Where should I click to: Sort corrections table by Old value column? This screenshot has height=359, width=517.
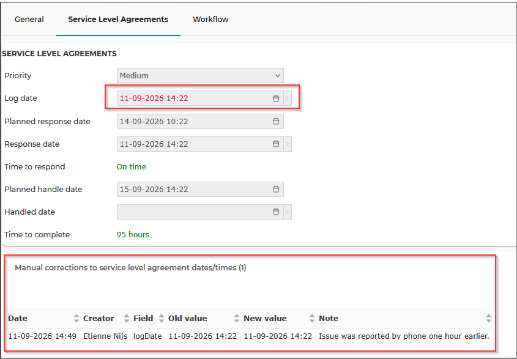tap(236, 319)
